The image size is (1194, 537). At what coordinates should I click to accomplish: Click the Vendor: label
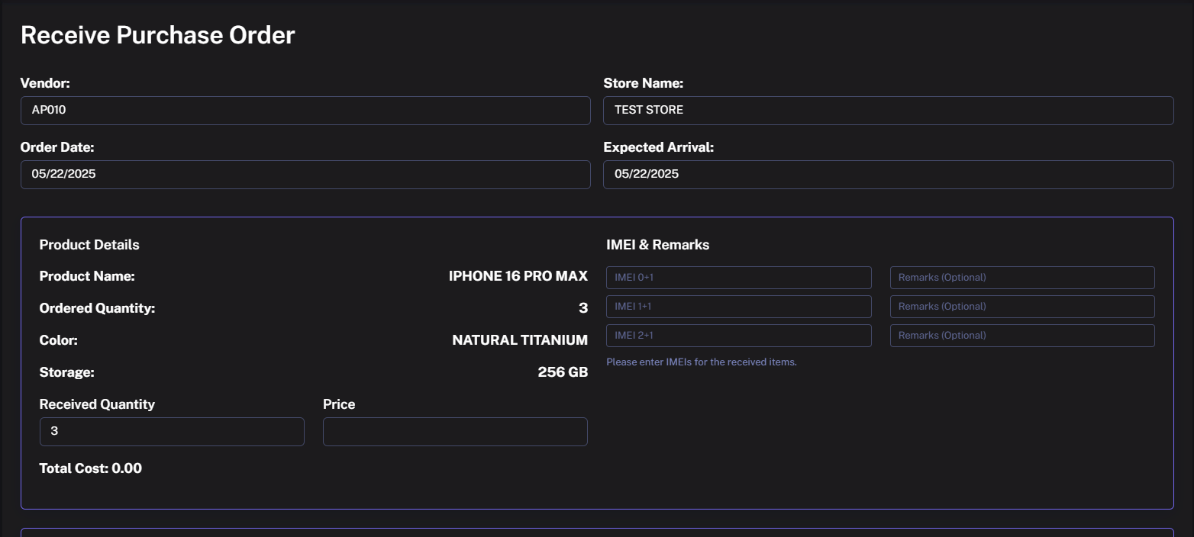45,83
